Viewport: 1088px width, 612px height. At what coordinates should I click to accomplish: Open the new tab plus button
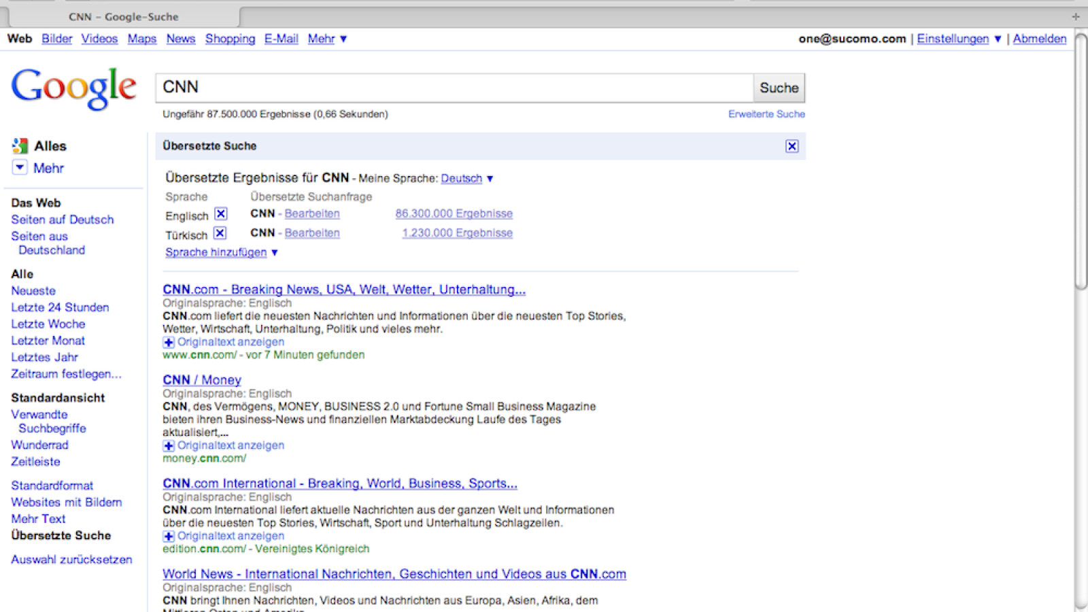tap(1075, 16)
